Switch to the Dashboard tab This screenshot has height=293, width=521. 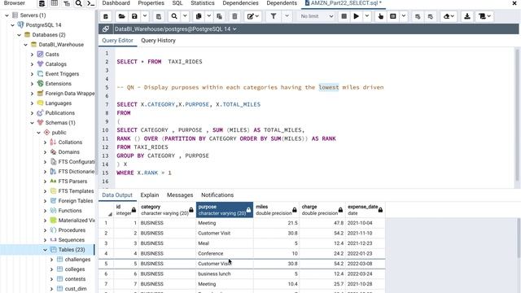tap(116, 3)
